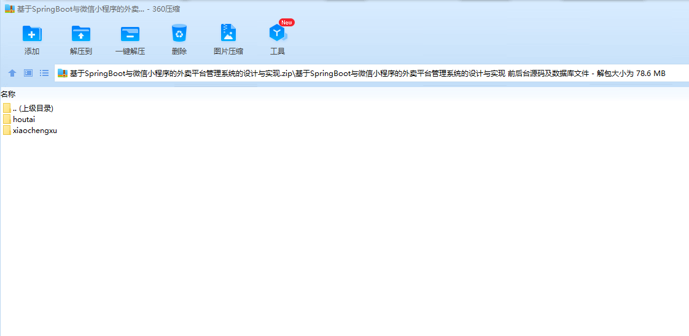
Task: Go up one level with the arrow icon
Action: tap(12, 73)
